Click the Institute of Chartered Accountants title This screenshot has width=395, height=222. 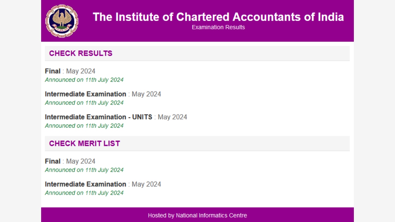[218, 17]
